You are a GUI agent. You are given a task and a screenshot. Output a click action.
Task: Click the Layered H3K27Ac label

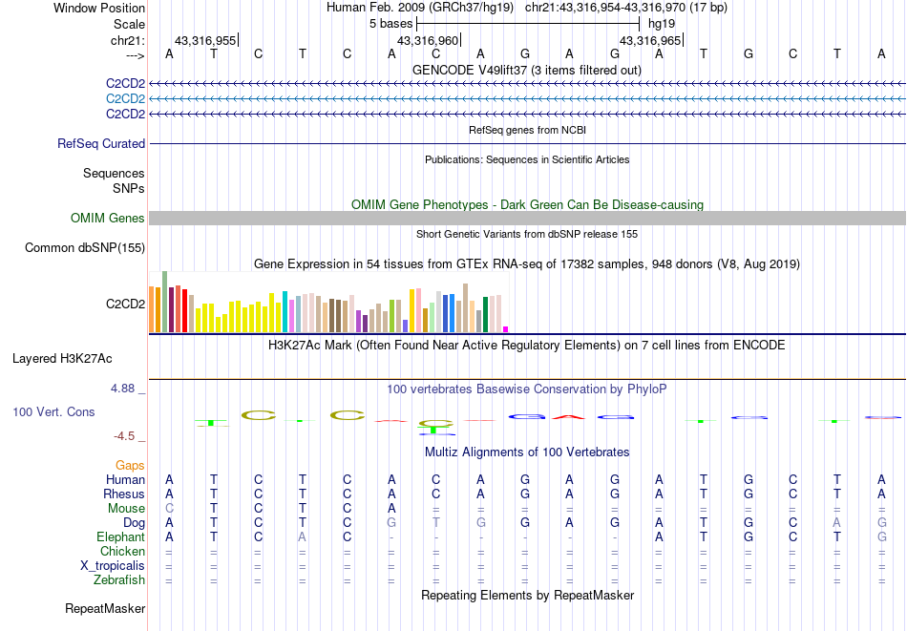coord(62,359)
